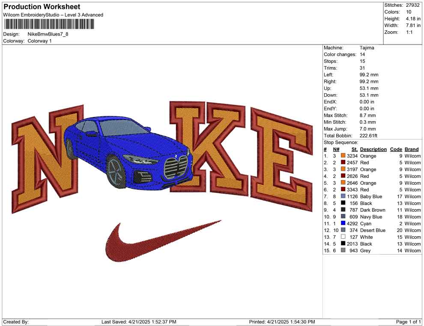The image size is (424, 326).
Task: Click the 'Description' column header
Action: tap(373, 149)
